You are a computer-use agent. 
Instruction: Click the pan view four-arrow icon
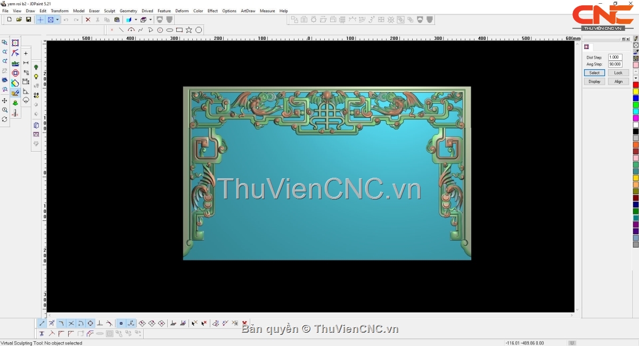click(5, 101)
